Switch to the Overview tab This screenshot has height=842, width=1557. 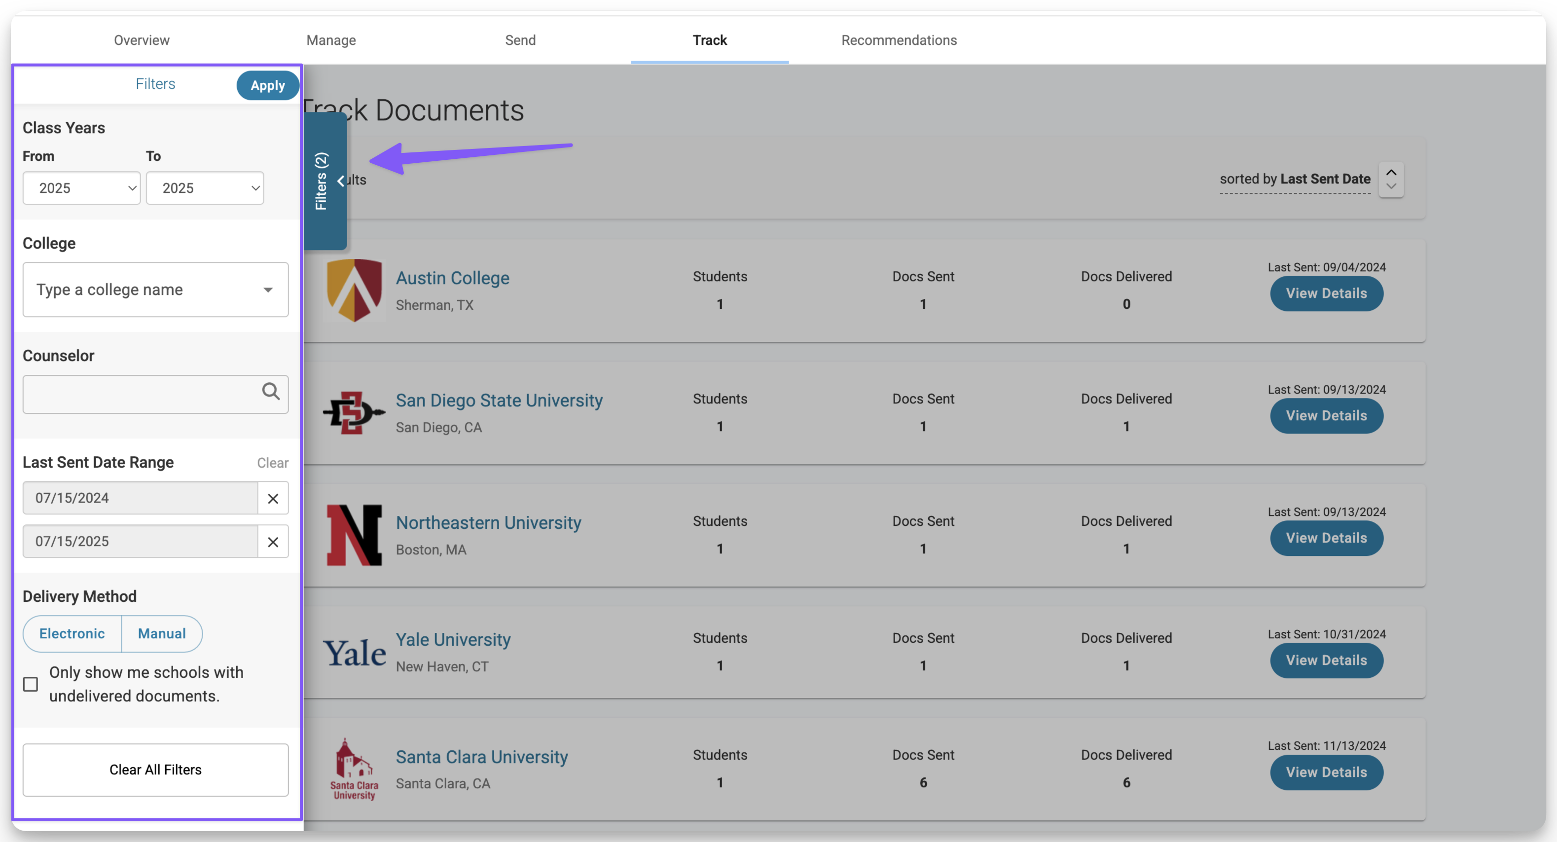pyautogui.click(x=142, y=40)
